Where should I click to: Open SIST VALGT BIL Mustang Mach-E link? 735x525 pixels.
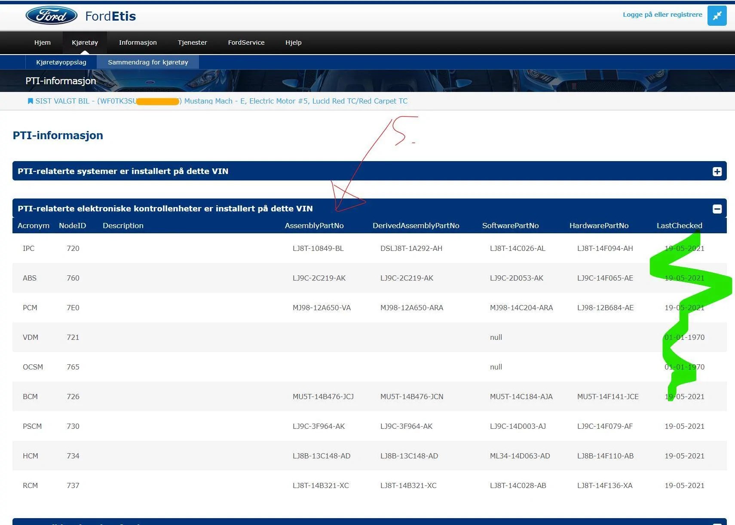[x=221, y=101]
